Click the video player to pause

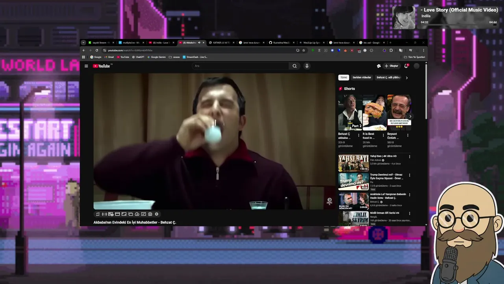click(214, 141)
